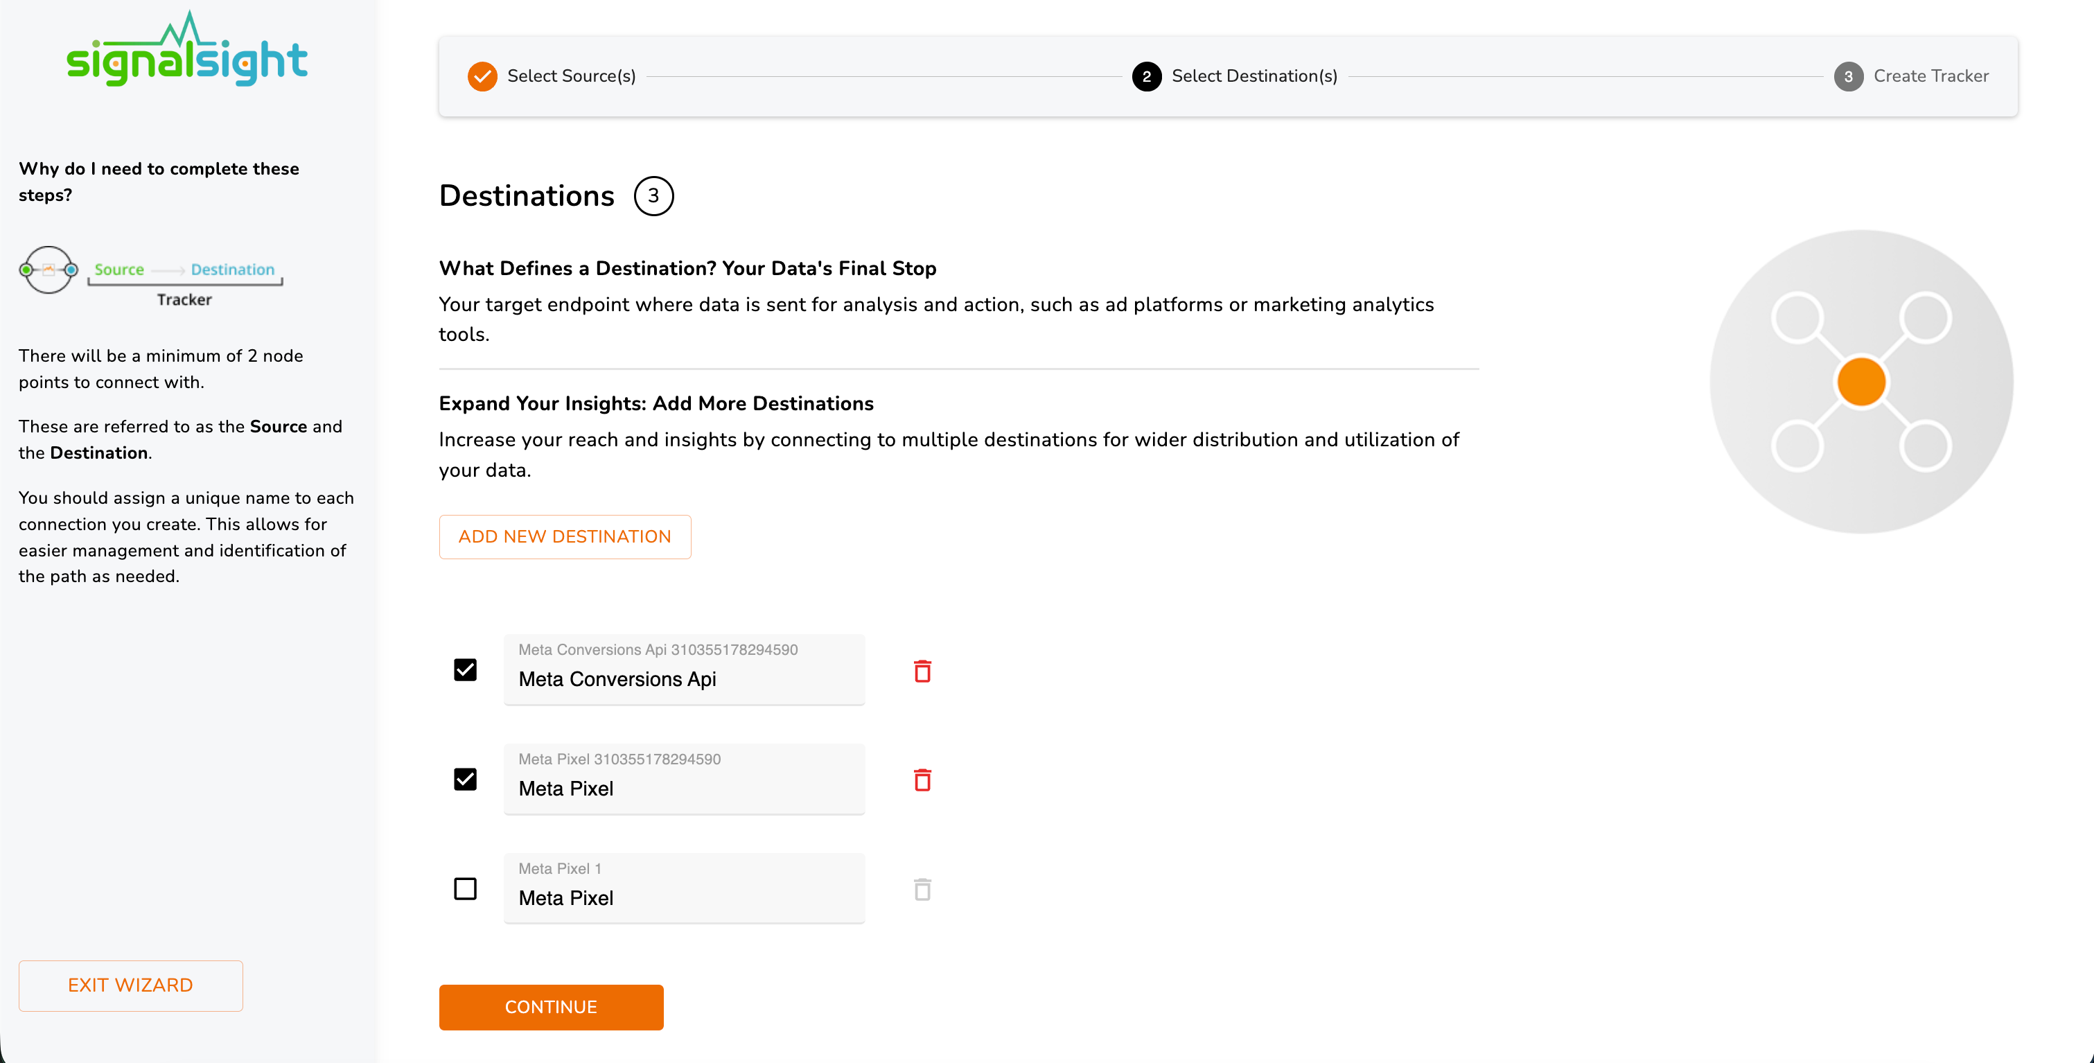Click the green 'Source' label in diagram

click(118, 269)
